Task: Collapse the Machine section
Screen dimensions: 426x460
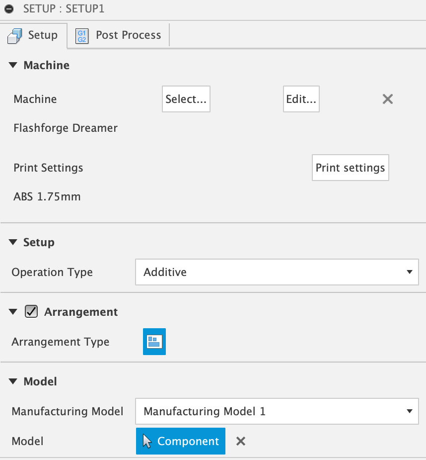Action: coord(13,65)
